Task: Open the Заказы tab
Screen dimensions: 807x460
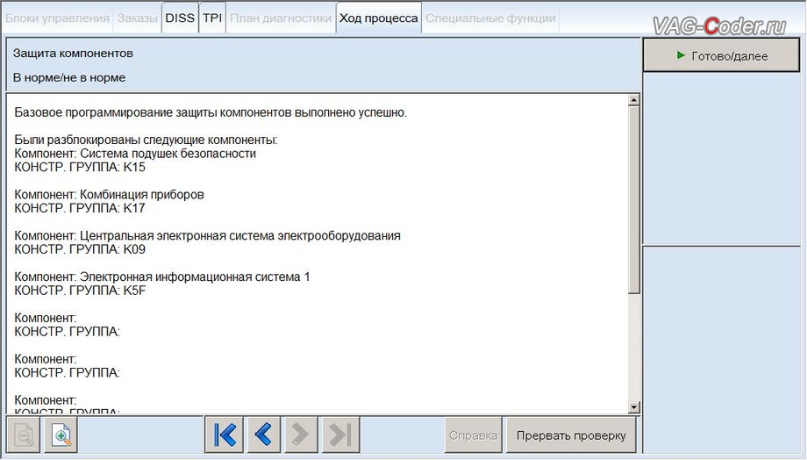Action: coord(137,18)
